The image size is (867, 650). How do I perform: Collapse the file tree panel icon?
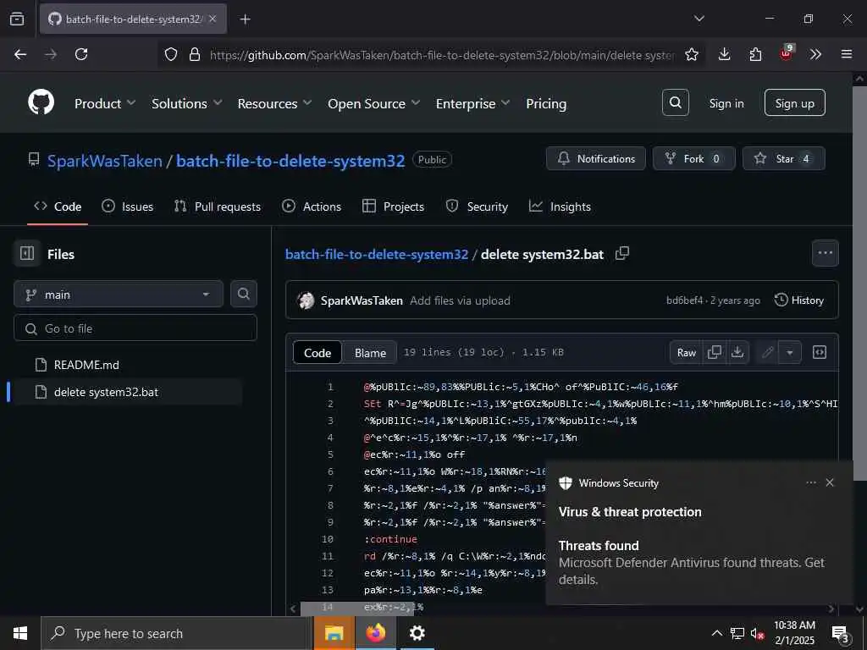pos(26,254)
